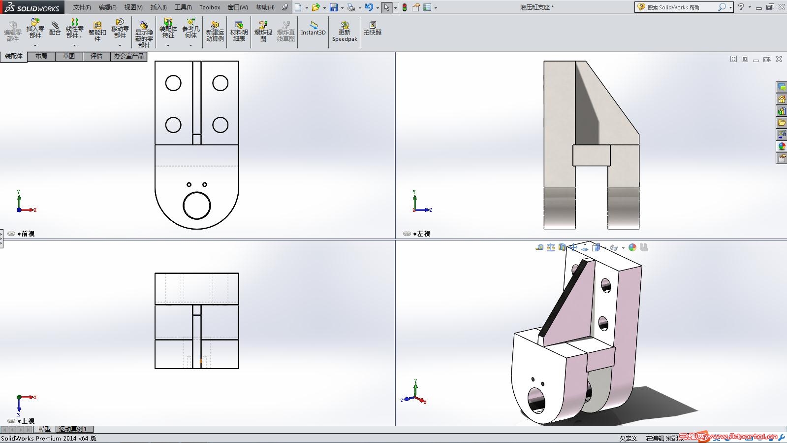Show hidden components (显示隐藏的零部件)
The height and width of the screenshot is (443, 787).
pyautogui.click(x=144, y=34)
